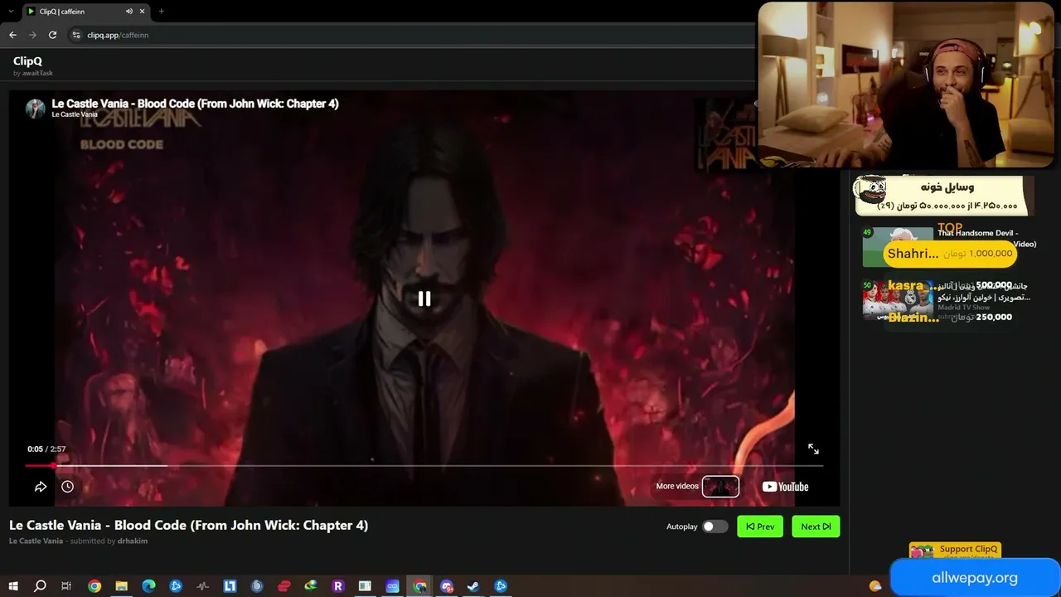Open Task View in the taskbar
The image size is (1061, 597).
pos(66,586)
